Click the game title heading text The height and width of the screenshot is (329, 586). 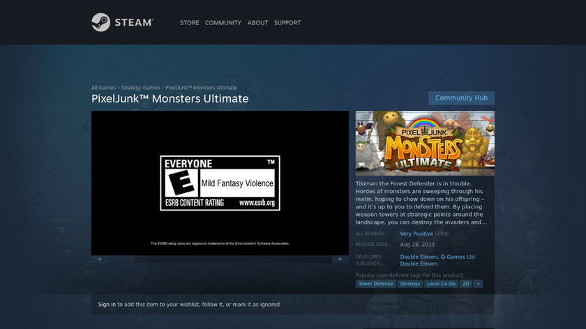(x=170, y=98)
